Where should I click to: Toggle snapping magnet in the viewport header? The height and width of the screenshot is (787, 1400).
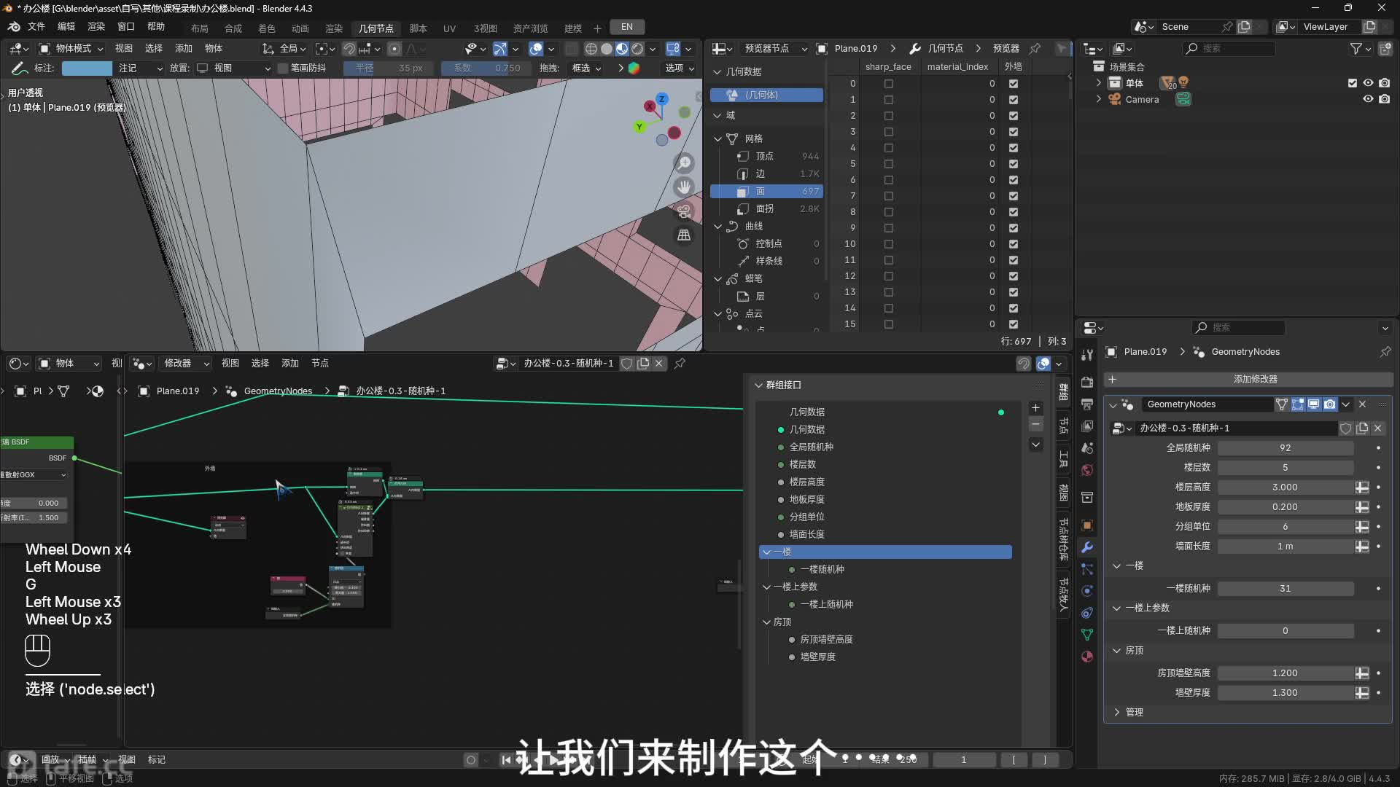(349, 49)
